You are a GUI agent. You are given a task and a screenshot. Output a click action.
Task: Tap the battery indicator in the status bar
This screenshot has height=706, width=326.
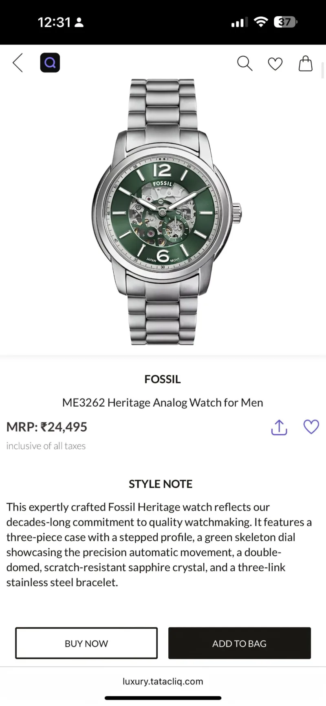(284, 22)
